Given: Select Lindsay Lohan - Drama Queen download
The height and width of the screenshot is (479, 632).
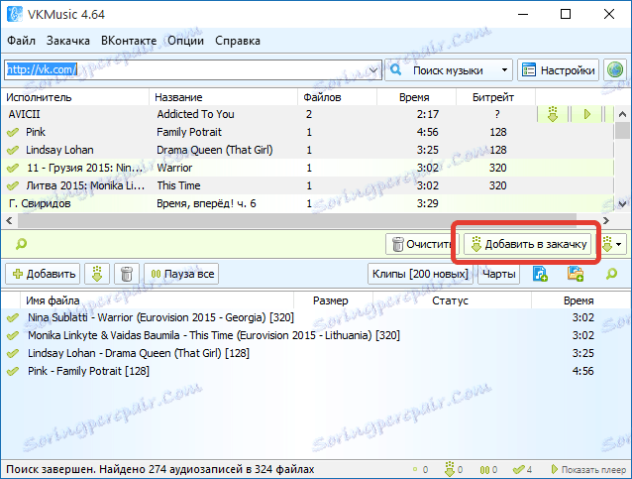Looking at the screenshot, I should (316, 353).
